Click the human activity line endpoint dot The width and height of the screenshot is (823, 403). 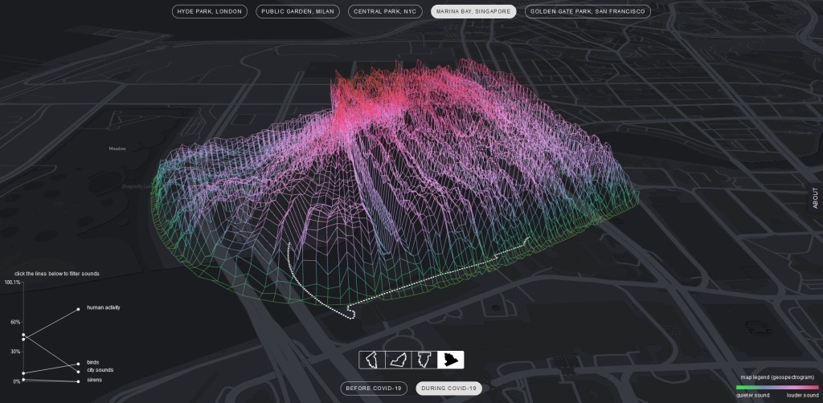(x=78, y=308)
